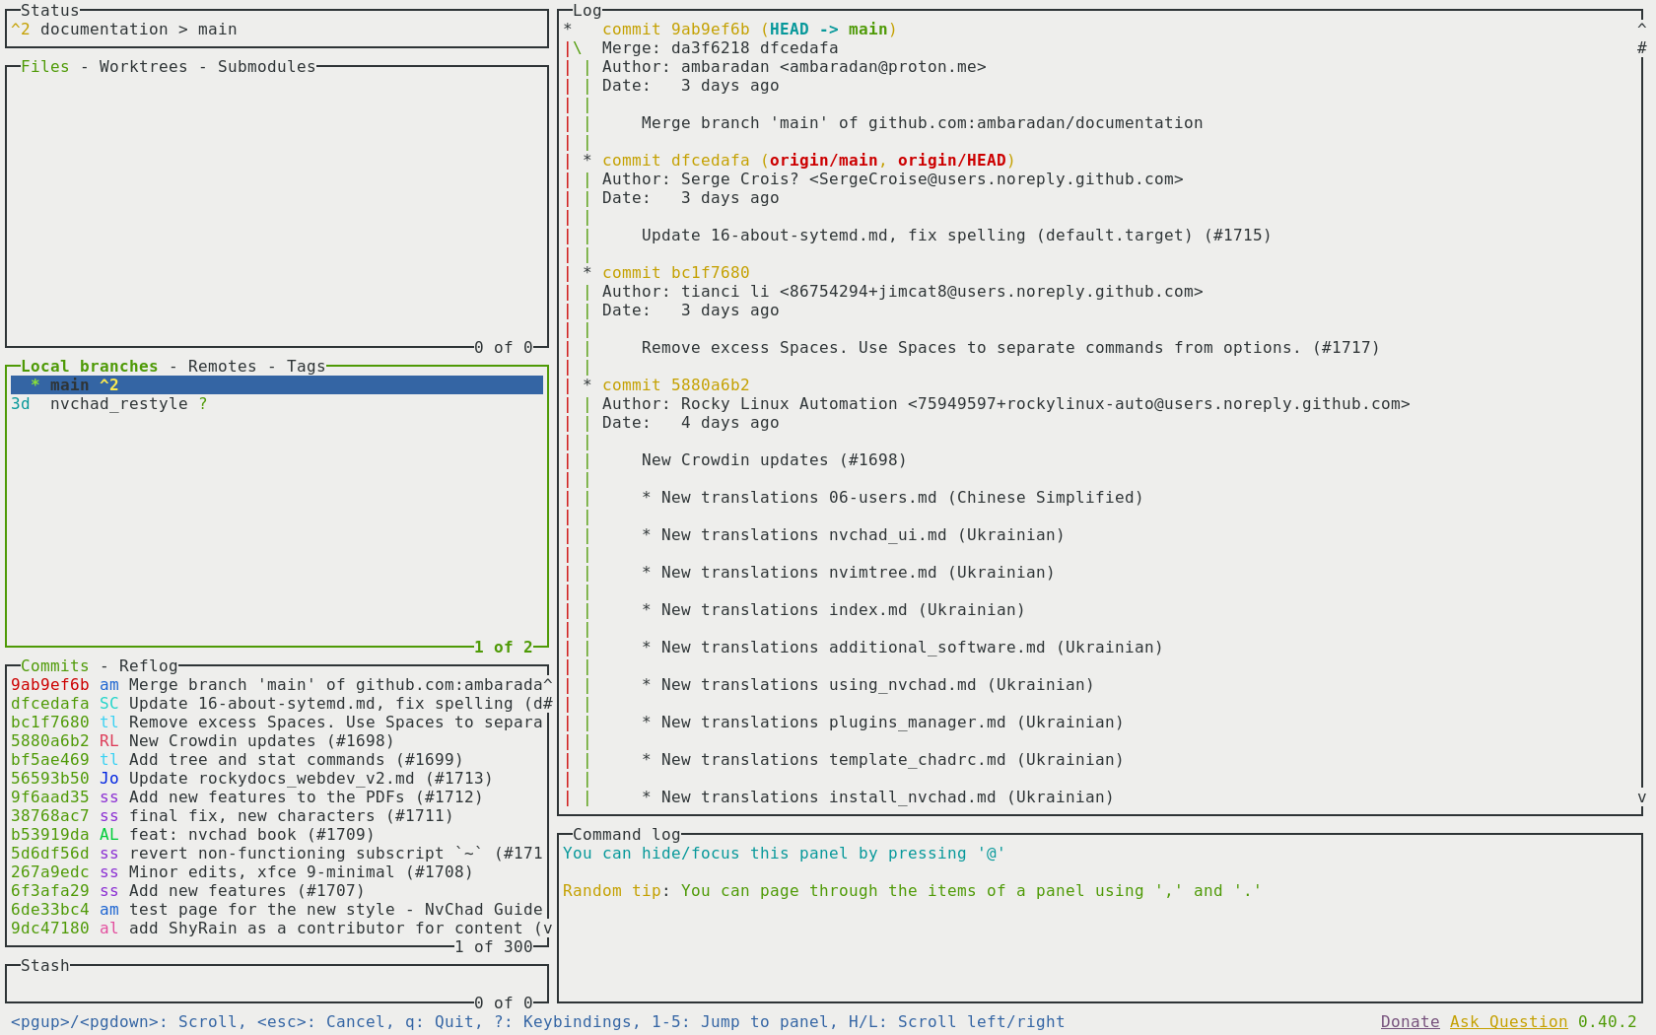Click the Donate link
The height and width of the screenshot is (1035, 1656).
coord(1410,1022)
